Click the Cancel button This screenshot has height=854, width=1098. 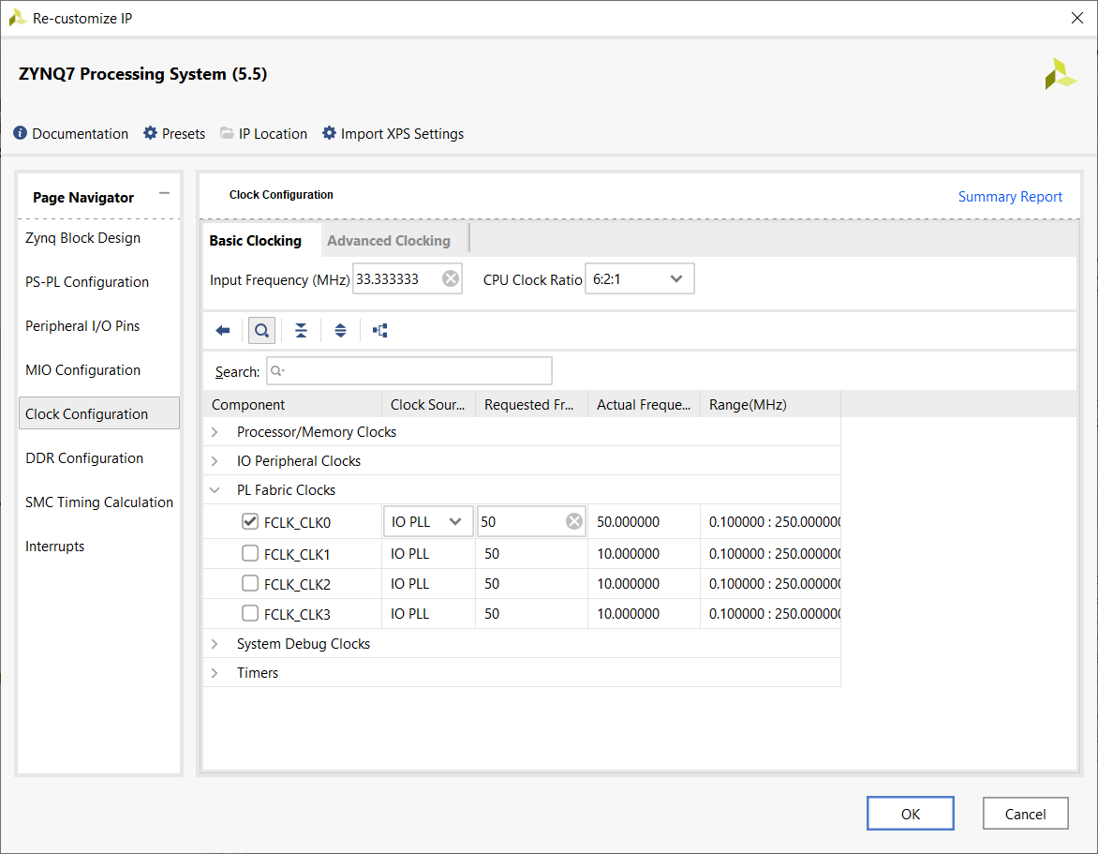[x=1025, y=814]
